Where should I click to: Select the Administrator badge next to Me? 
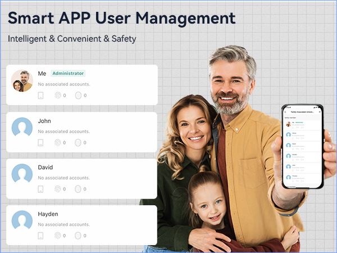(x=68, y=73)
